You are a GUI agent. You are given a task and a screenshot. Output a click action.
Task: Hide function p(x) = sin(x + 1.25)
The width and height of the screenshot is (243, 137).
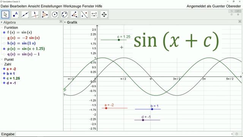click(4, 49)
